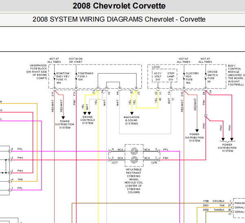Click pin label 'F11' on fuse block
This screenshot has width=245, height=223.
(x=74, y=94)
